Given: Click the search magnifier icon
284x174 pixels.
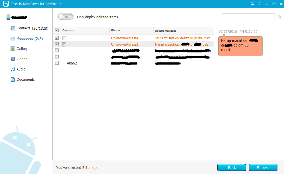Looking at the screenshot, I should click(280, 17).
